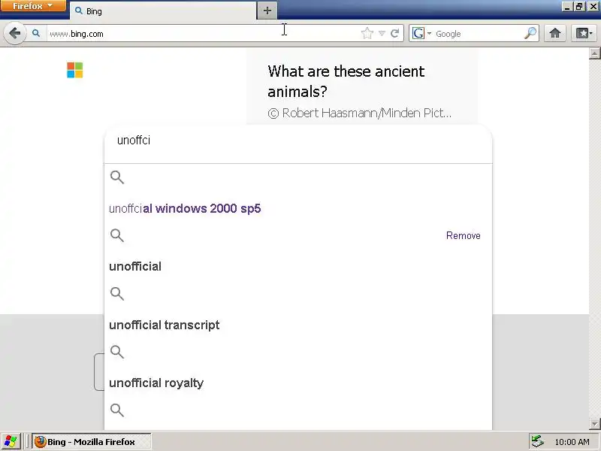Bookmark this page with the star icon
Image resolution: width=601 pixels, height=451 pixels.
367,34
